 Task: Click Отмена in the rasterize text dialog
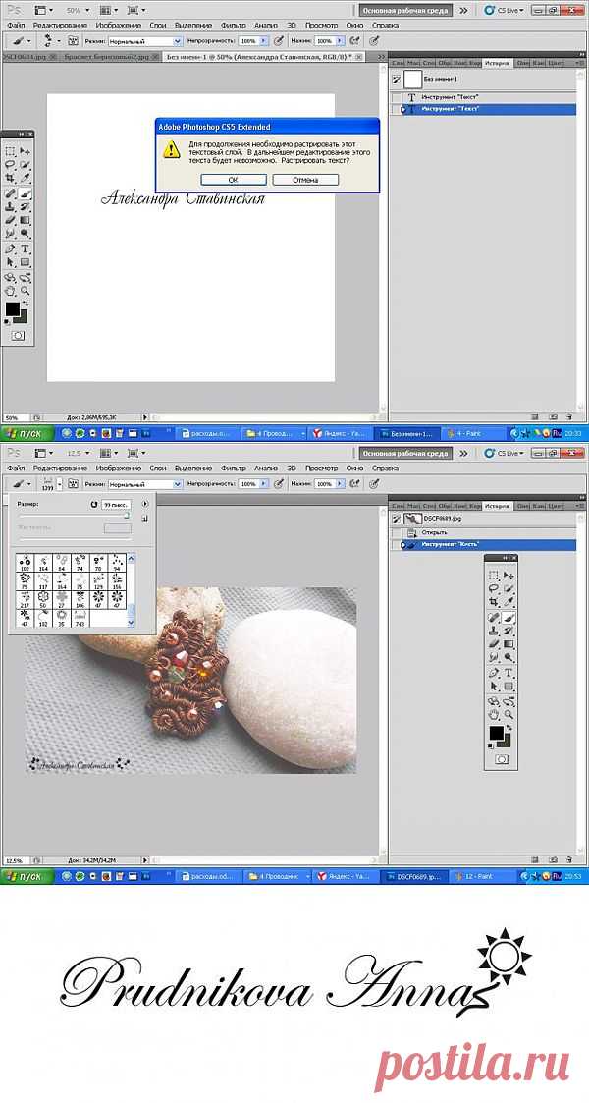click(x=305, y=180)
